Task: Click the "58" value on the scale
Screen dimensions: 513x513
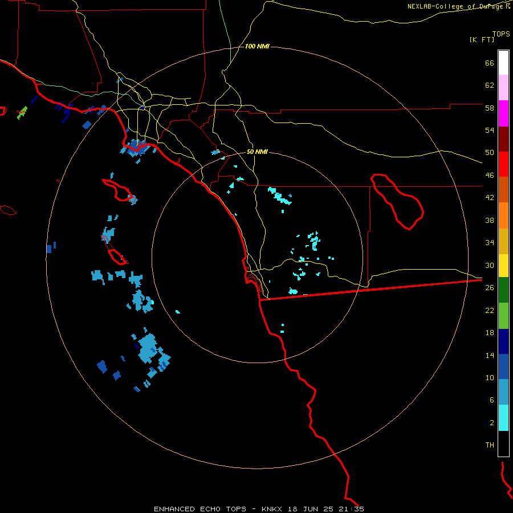Action: click(490, 108)
